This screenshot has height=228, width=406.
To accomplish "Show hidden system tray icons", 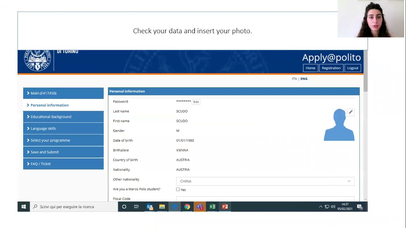I will 321,207.
